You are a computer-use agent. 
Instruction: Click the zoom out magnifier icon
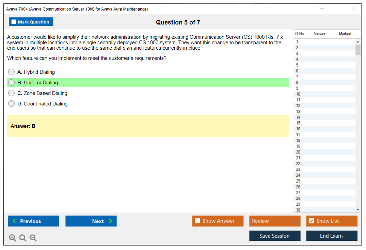(33, 238)
